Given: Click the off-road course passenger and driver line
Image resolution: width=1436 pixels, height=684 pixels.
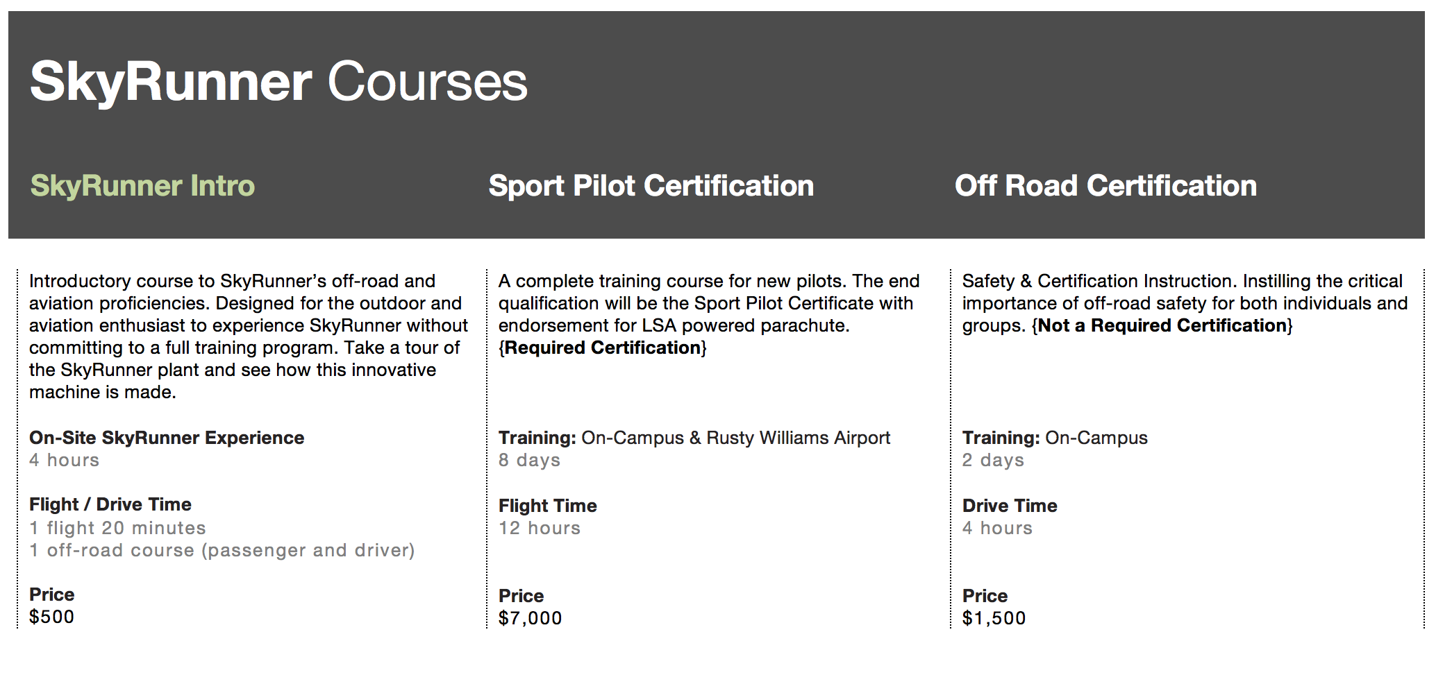Looking at the screenshot, I should (222, 550).
